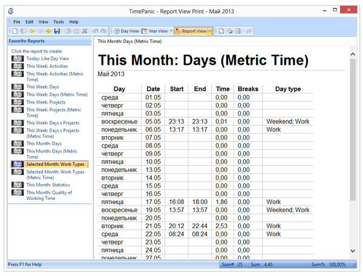Open report This Week: Days (Metric Time)
363x276 pixels.
point(57,94)
